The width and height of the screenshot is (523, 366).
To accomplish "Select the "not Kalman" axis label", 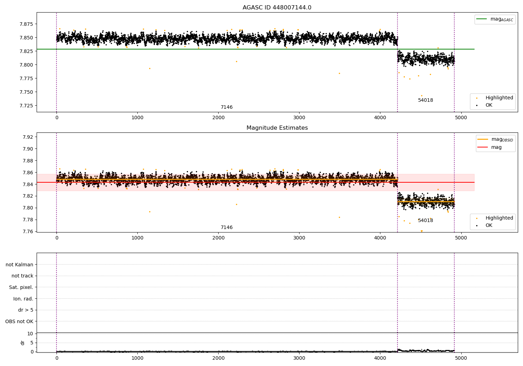I will pyautogui.click(x=19, y=265).
